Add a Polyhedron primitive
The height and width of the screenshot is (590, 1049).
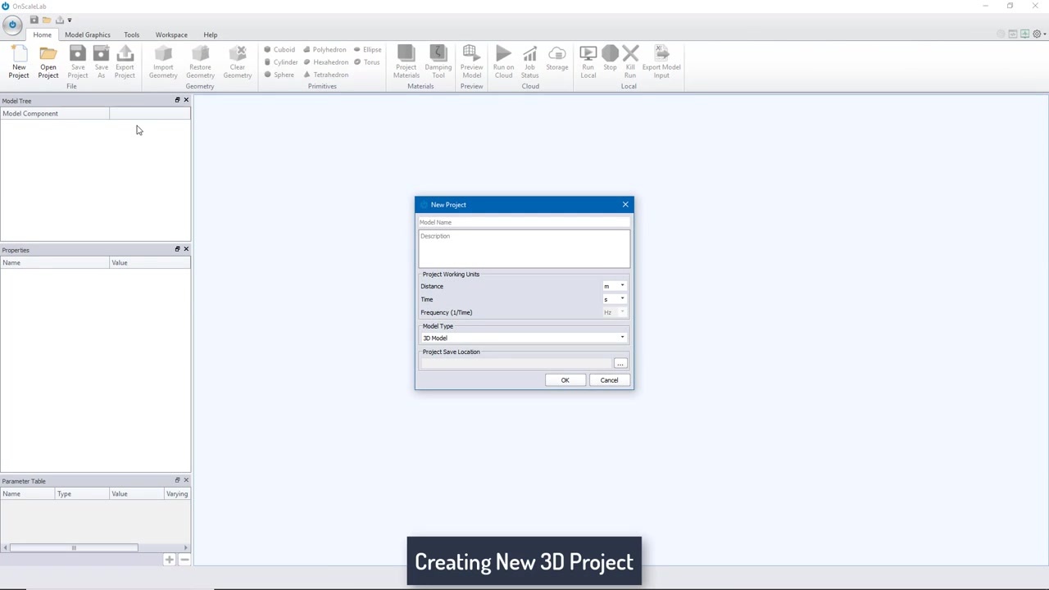tap(325, 49)
